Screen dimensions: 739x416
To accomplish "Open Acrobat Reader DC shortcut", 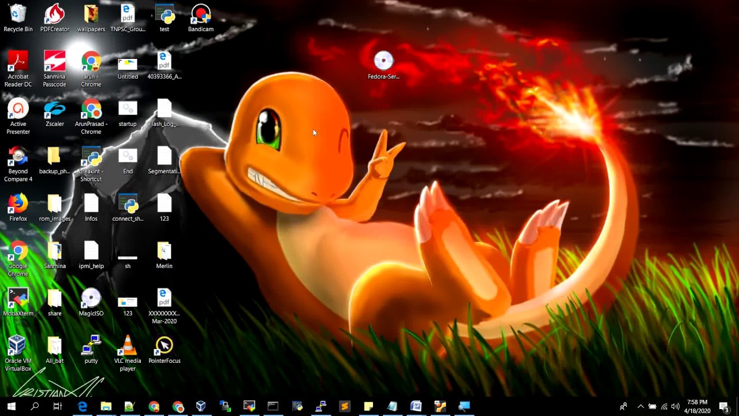I will (18, 69).
